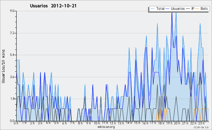This screenshot has width=212, height=130.
Task: Click the y-axis value 3.6
Action: [x=12, y=77]
